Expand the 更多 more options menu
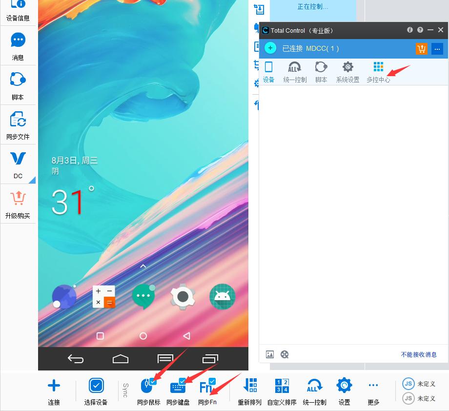The image size is (449, 411). 373,391
